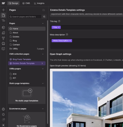Click inside the Title tag input
Screen dimensions: 123x127
(x=86, y=27)
